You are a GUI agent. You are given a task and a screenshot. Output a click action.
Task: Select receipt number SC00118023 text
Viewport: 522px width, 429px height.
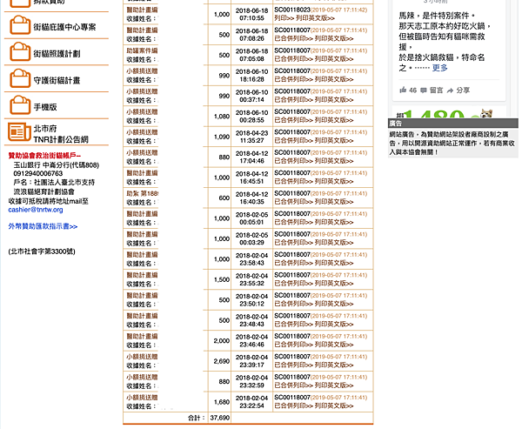point(292,10)
